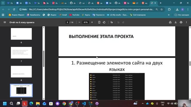Open the Авиабилеты bookmark
Viewport: 191px width, 107px height.
pyautogui.click(x=33, y=15)
